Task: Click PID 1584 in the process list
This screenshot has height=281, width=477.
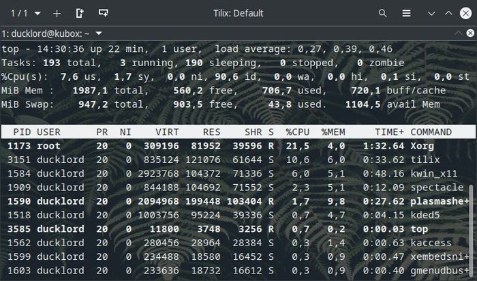Action: click(19, 174)
